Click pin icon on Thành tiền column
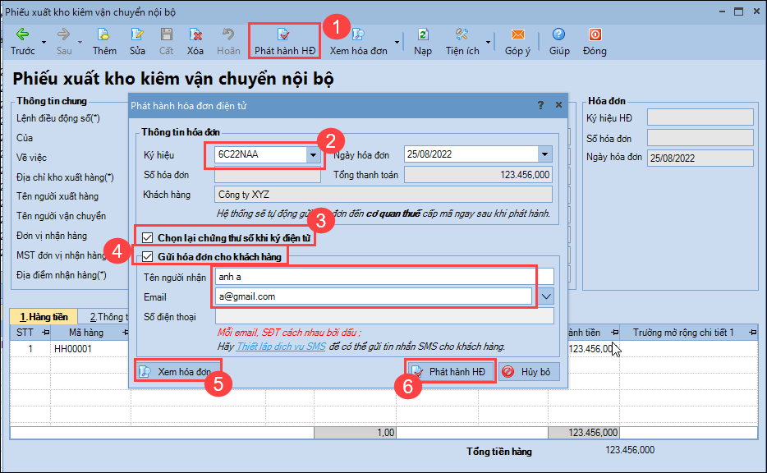This screenshot has height=473, width=767. [x=614, y=333]
